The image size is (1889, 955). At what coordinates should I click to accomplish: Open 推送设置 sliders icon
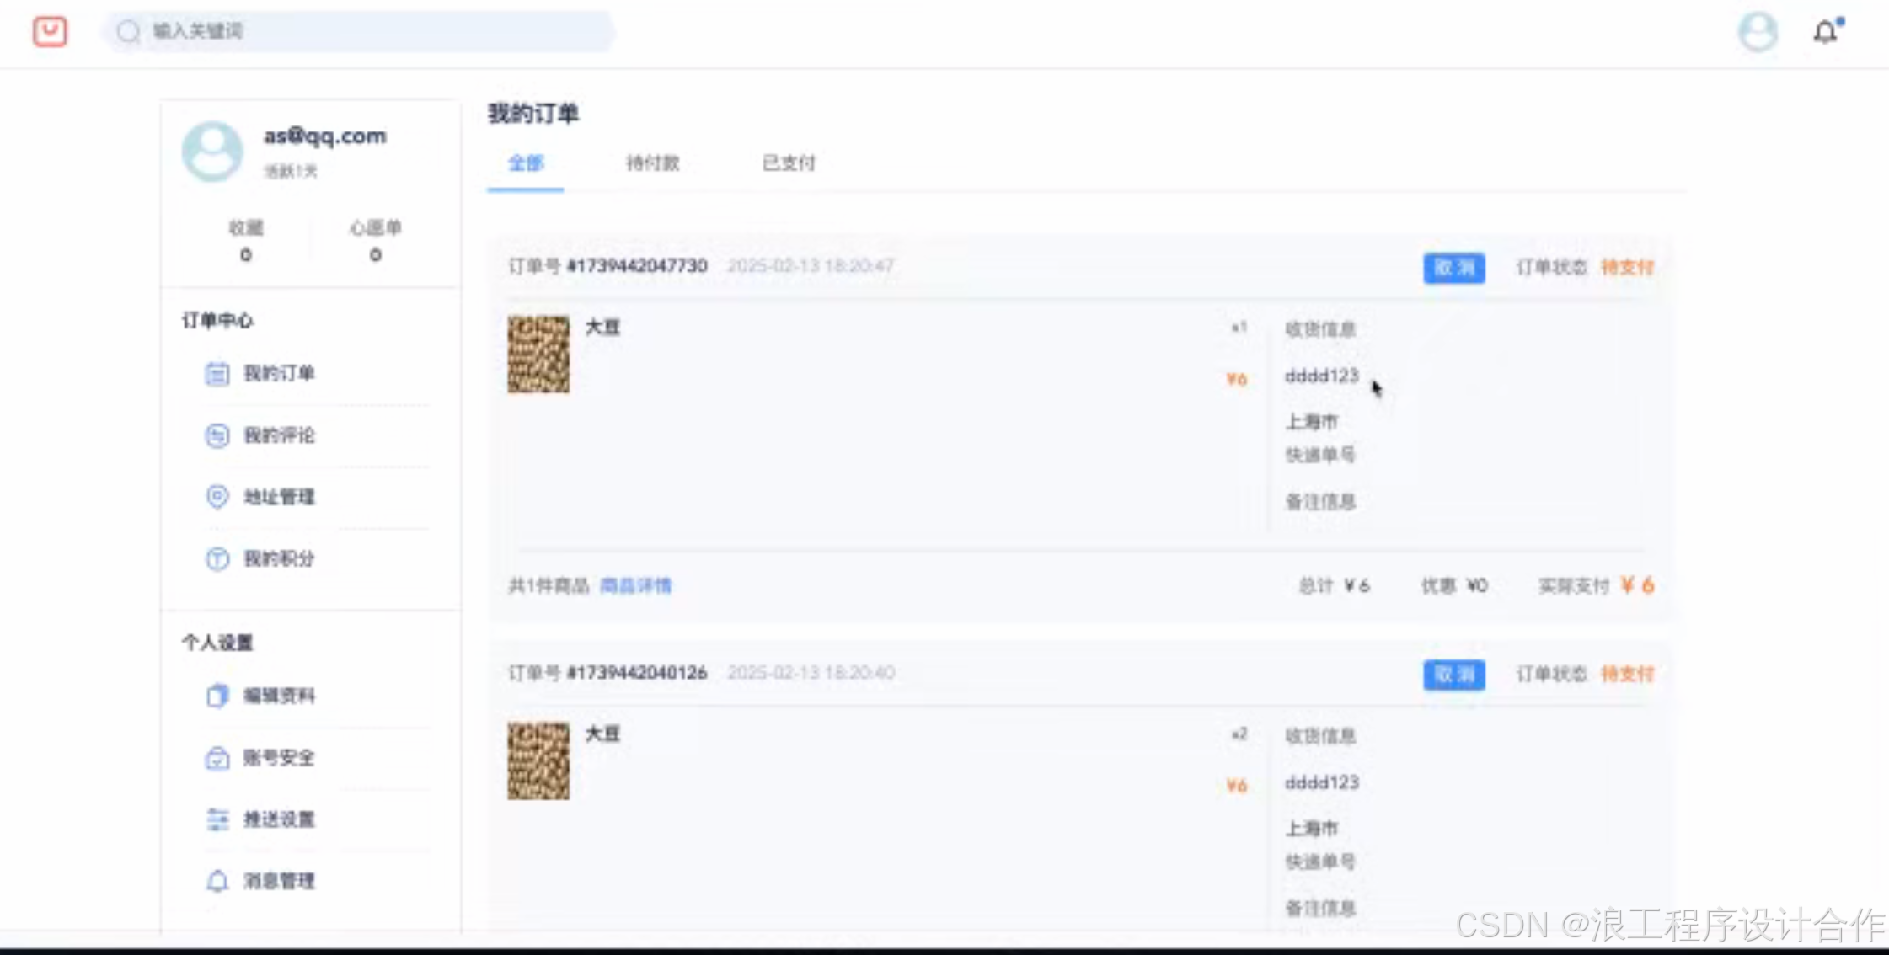click(217, 819)
